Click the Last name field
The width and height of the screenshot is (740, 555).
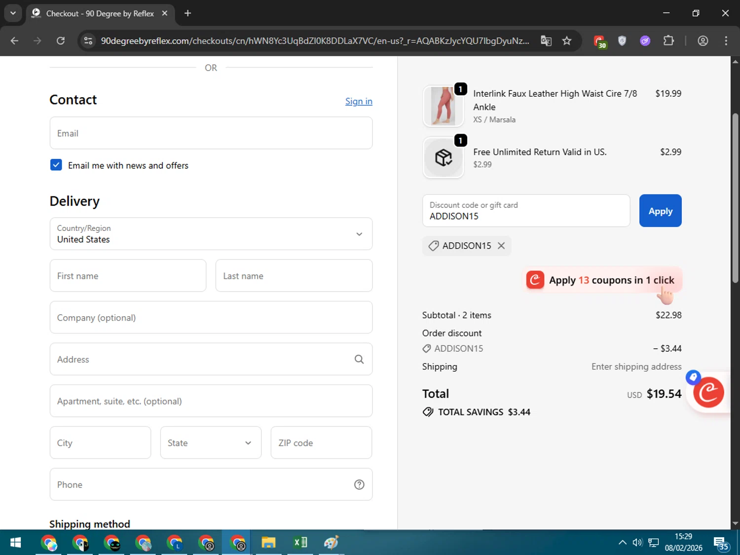(x=294, y=276)
